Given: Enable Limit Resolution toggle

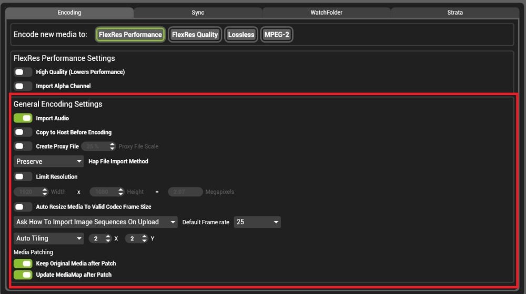Looking at the screenshot, I should pos(23,176).
